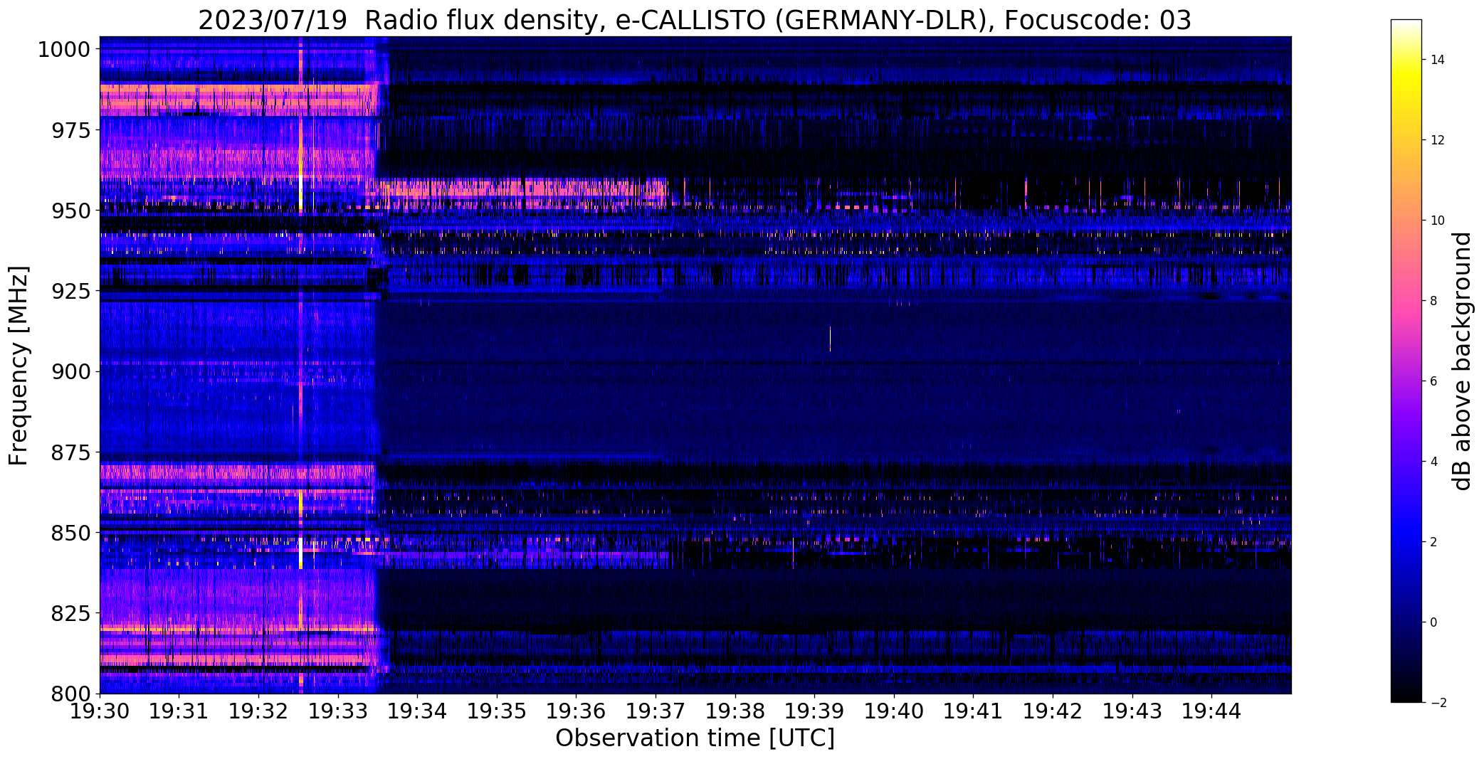The width and height of the screenshot is (1484, 759).
Task: Click the 19:43 time tick label
Action: point(1133,711)
